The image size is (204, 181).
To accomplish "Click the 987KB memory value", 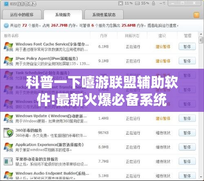I will point(103,133).
